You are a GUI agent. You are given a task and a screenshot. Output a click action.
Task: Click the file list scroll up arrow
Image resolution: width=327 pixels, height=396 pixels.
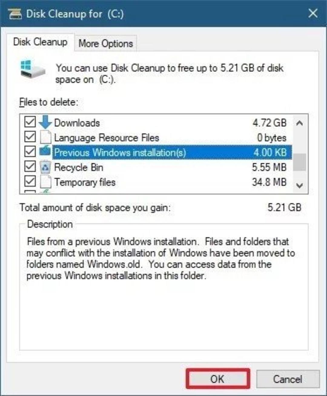pyautogui.click(x=299, y=123)
